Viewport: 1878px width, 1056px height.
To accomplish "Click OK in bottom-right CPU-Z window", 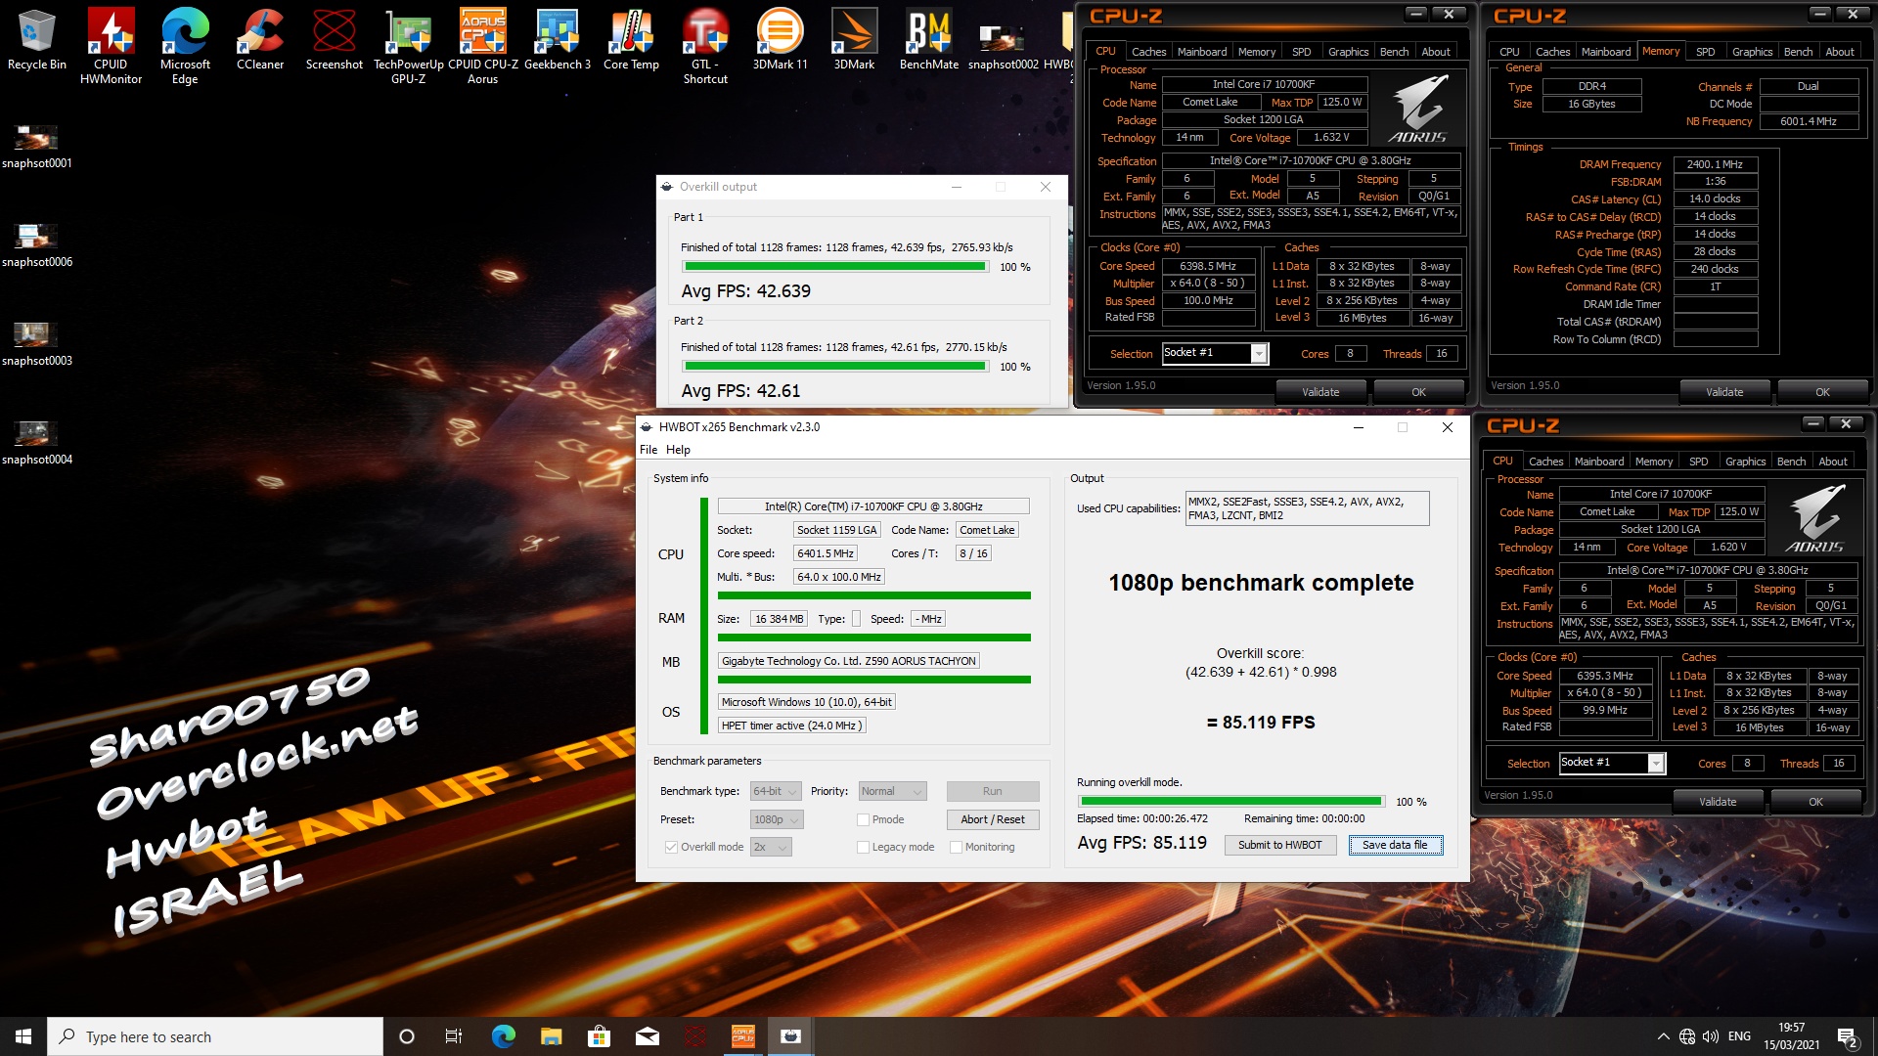I will tap(1815, 802).
